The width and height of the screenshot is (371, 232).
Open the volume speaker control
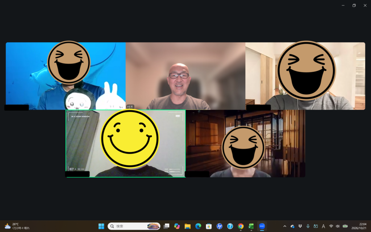click(338, 226)
